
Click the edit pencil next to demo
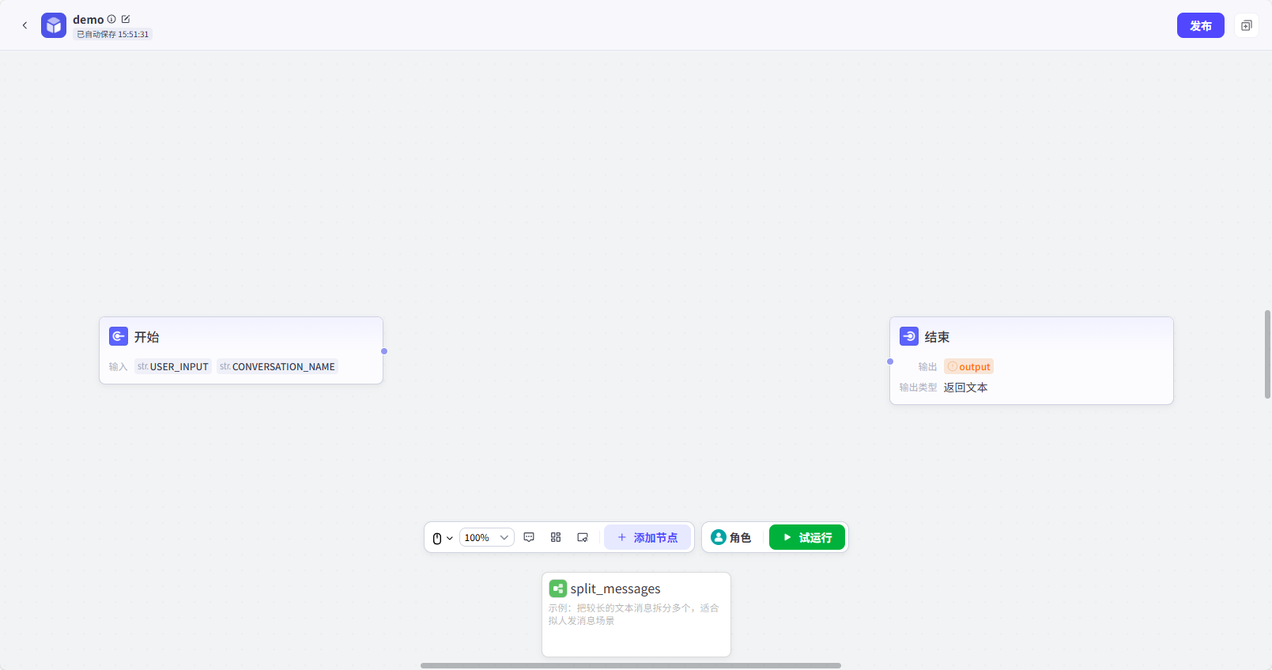coord(126,19)
